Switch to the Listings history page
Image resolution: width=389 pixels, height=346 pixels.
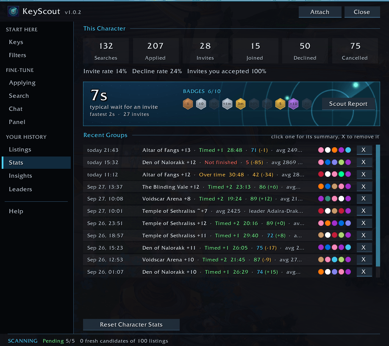tap(36, 149)
